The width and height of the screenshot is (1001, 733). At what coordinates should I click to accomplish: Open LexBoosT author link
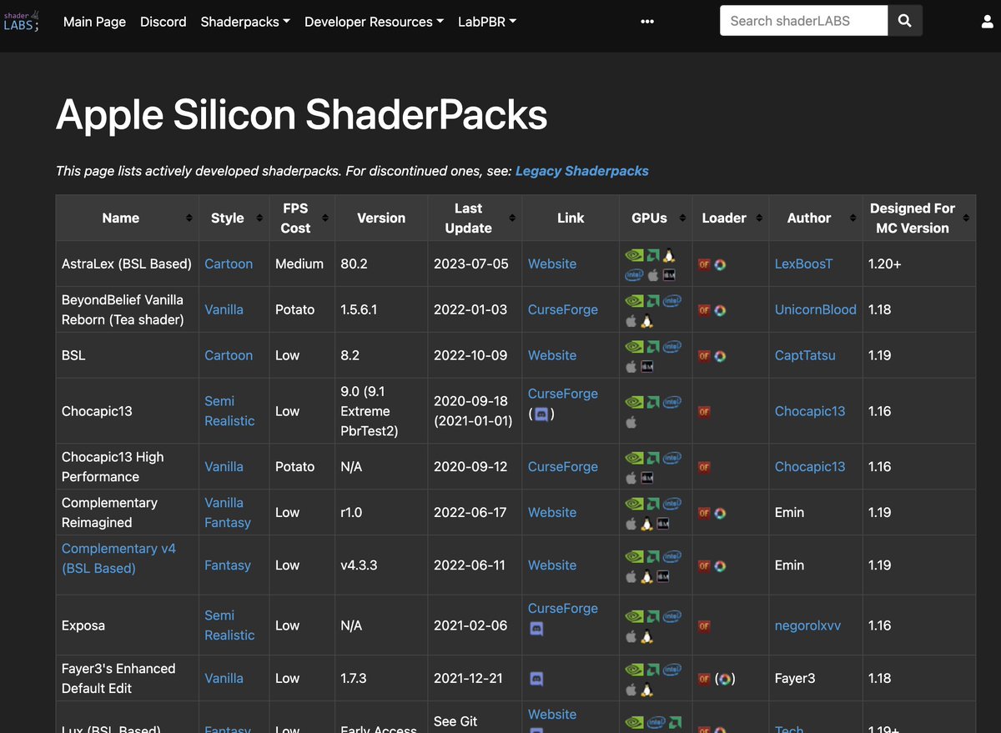tap(803, 264)
